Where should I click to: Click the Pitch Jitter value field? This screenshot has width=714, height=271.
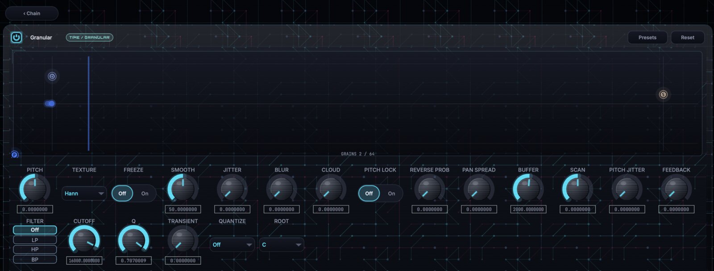(627, 209)
